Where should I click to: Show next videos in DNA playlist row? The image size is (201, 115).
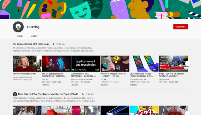(188, 64)
